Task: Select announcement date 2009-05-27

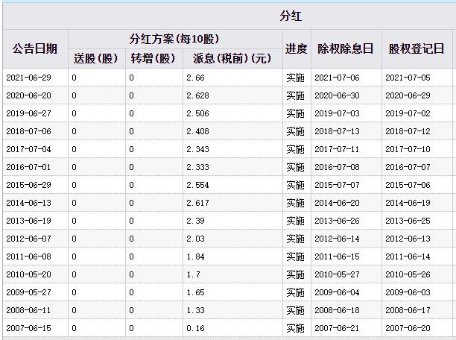Action: tap(28, 292)
